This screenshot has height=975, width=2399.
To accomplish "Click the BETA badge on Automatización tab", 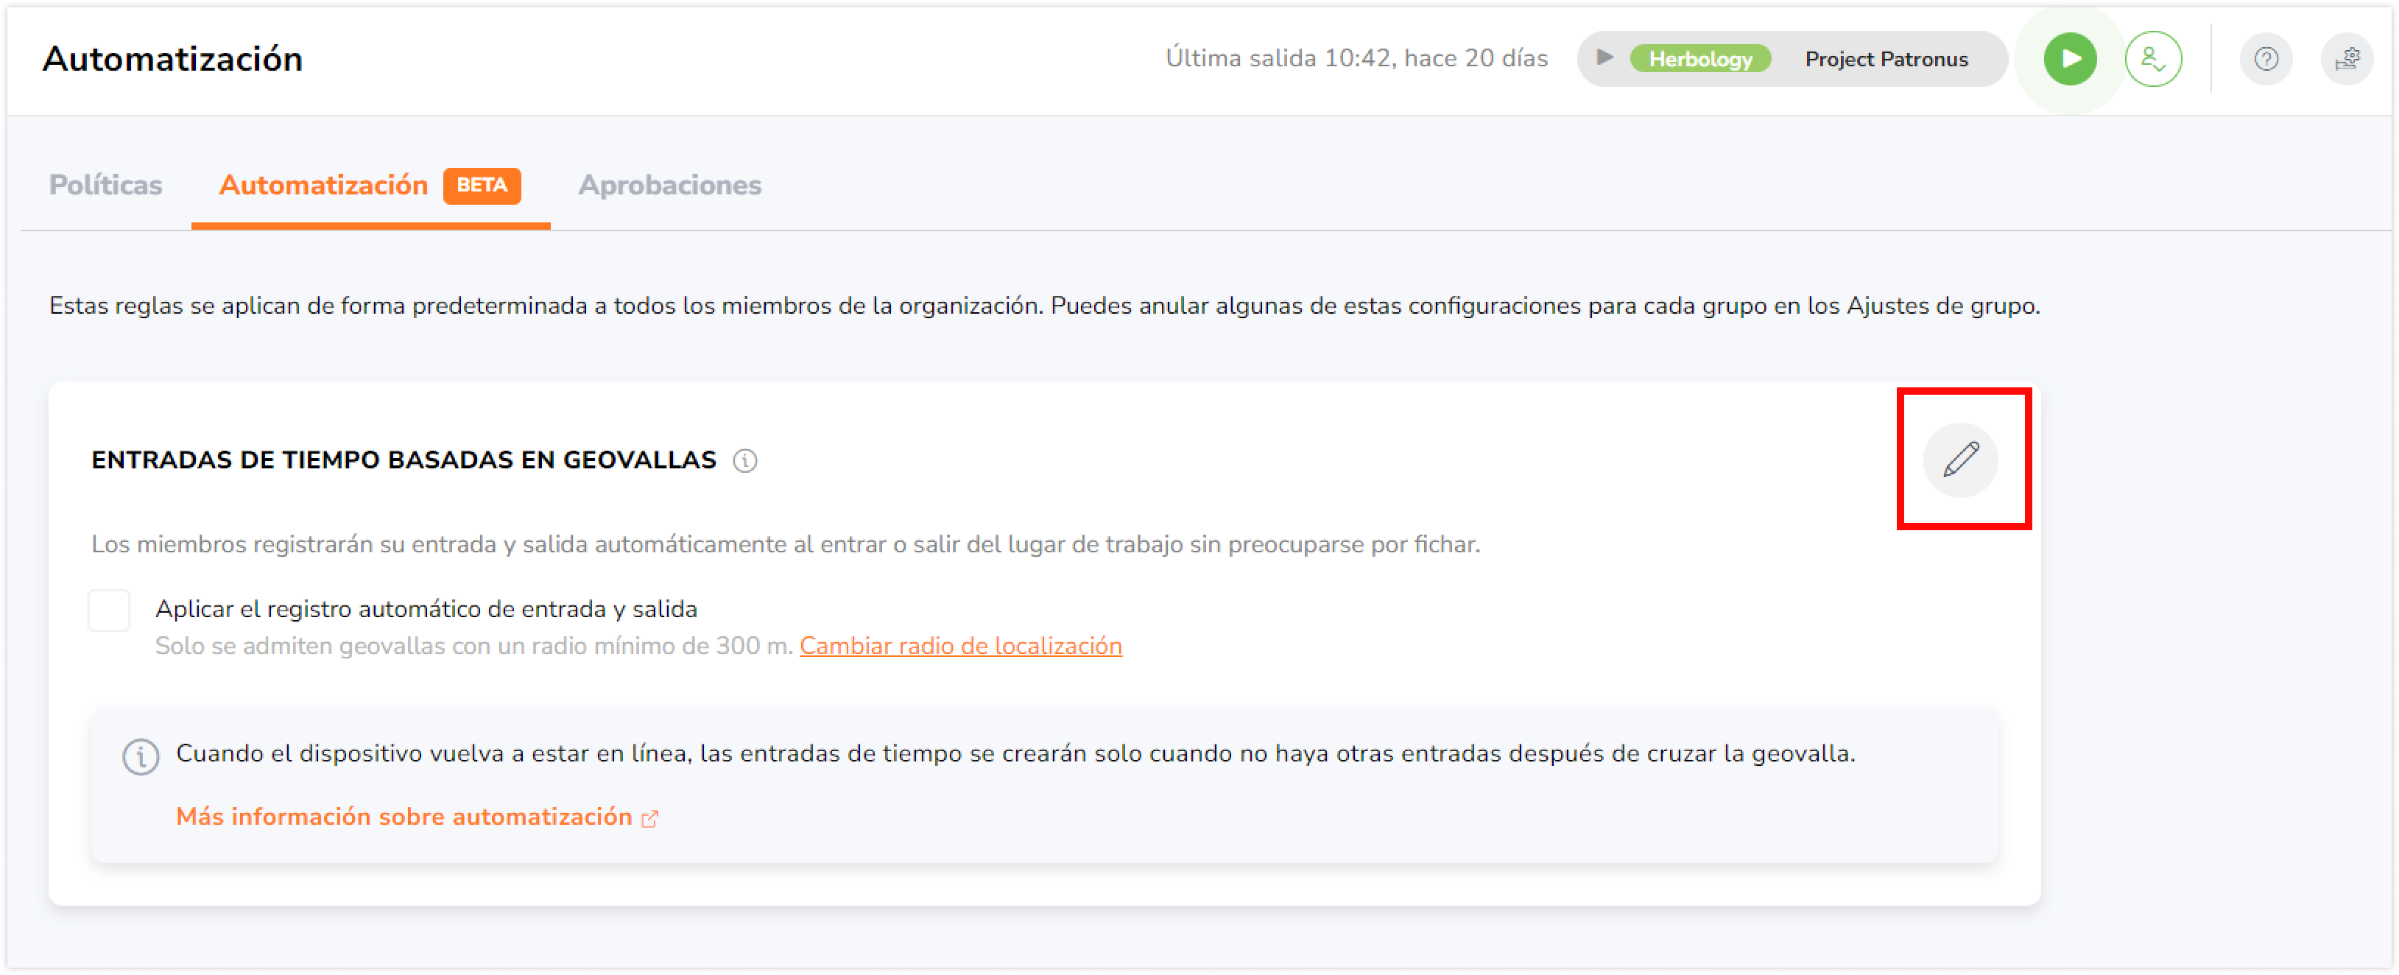I will pos(482,184).
